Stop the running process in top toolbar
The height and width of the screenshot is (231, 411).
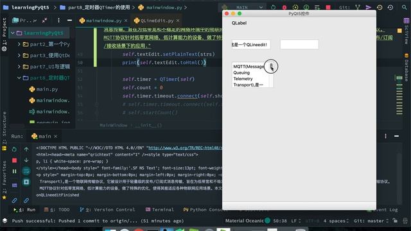coord(328,7)
